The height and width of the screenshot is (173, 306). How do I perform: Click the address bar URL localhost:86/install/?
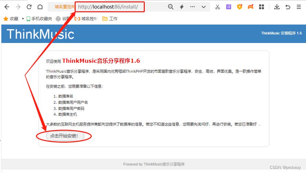[108, 7]
